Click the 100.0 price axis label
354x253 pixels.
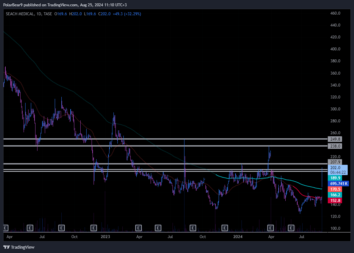335,228
